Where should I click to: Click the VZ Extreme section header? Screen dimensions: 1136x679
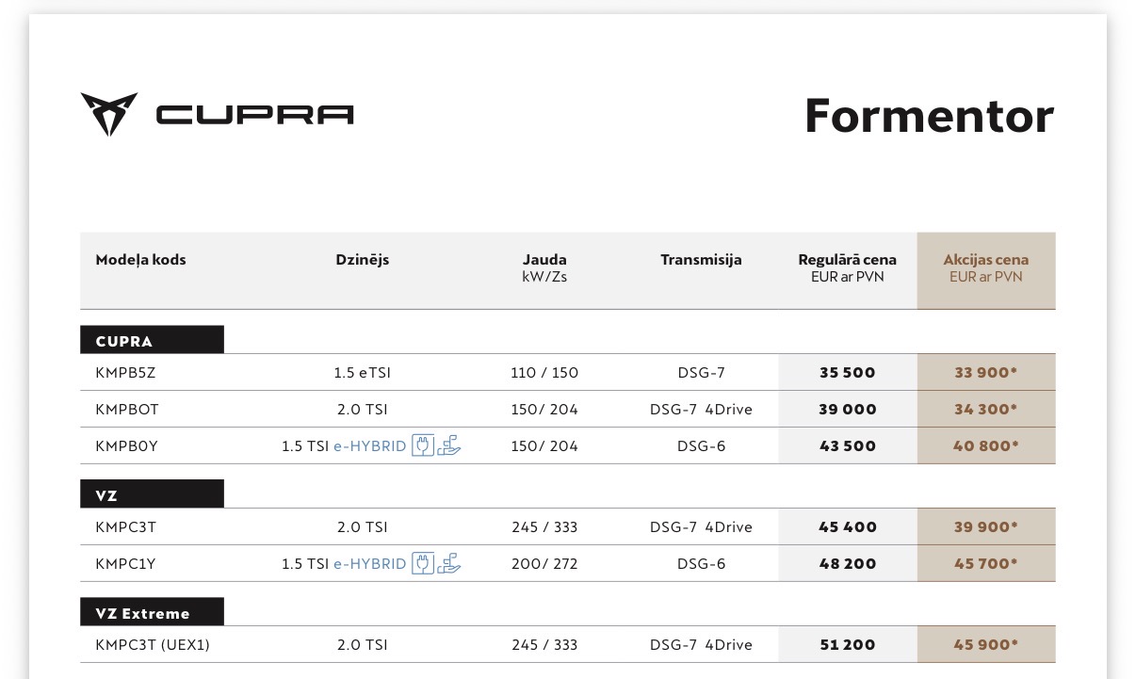(152, 612)
